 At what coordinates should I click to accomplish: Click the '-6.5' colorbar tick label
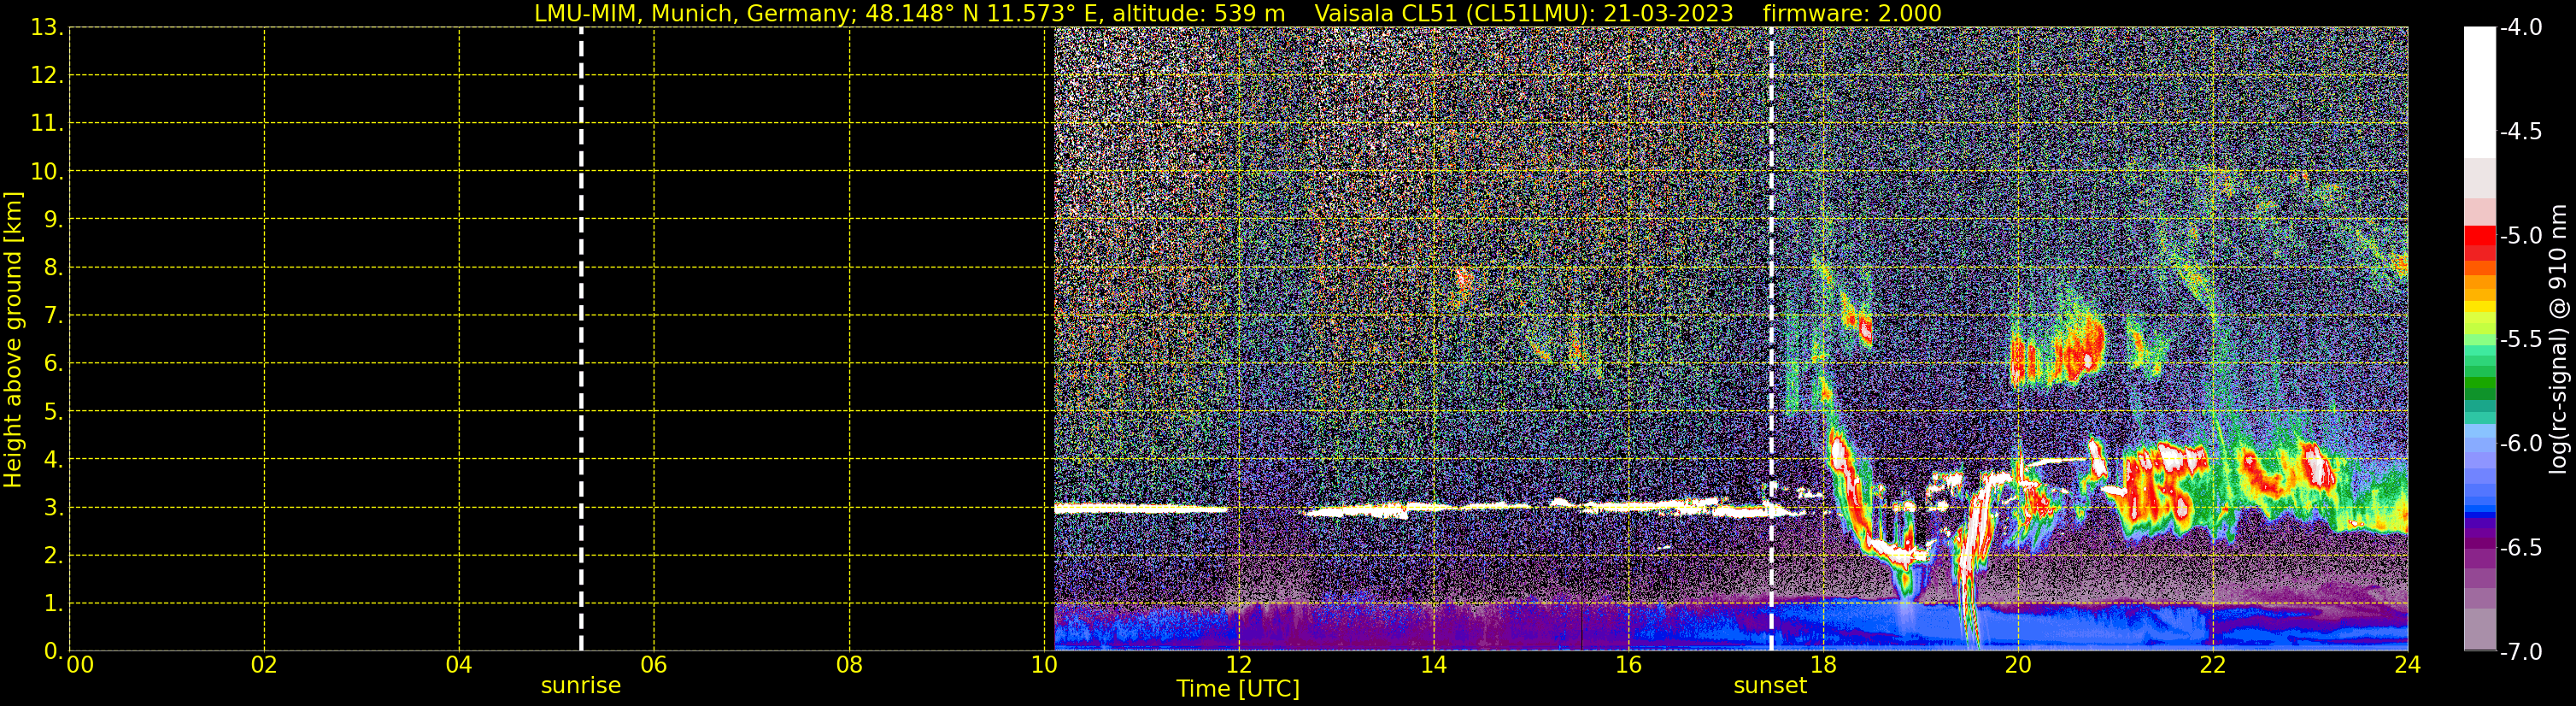[2520, 547]
